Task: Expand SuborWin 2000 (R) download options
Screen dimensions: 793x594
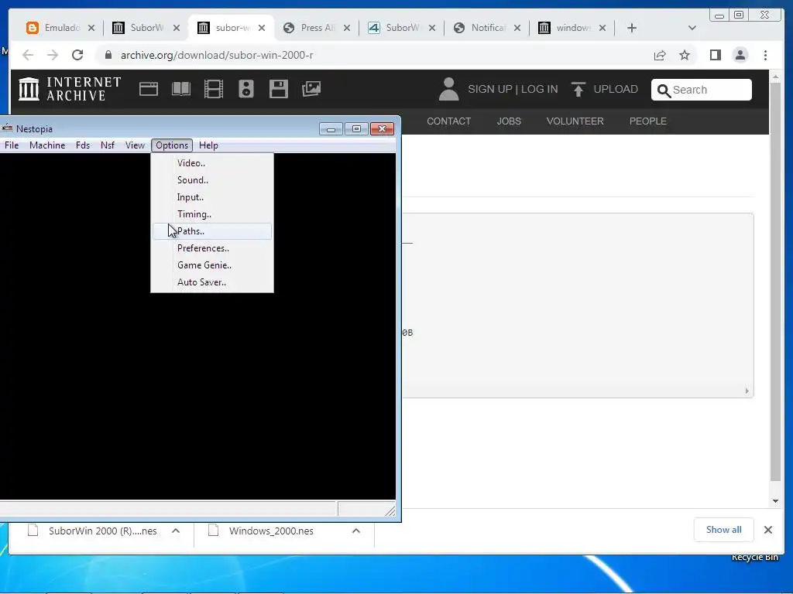Action: [x=176, y=531]
